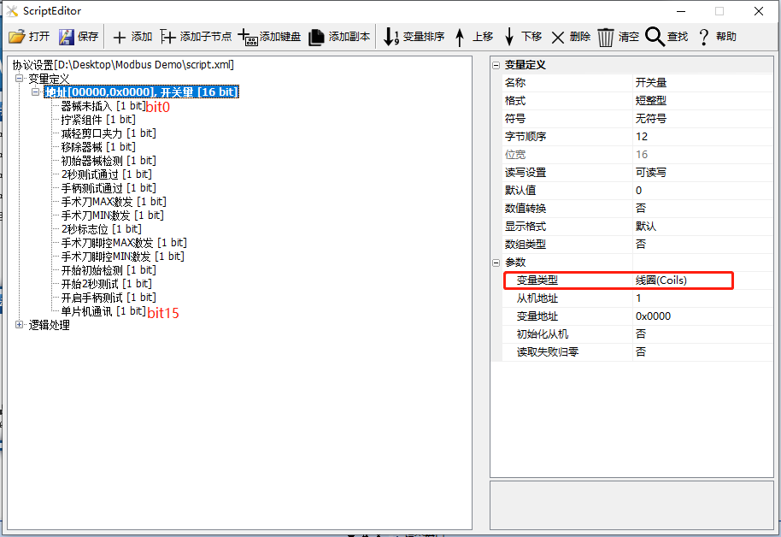Clear all with the 清空 trash icon
Image resolution: width=781 pixels, height=537 pixels.
(606, 38)
